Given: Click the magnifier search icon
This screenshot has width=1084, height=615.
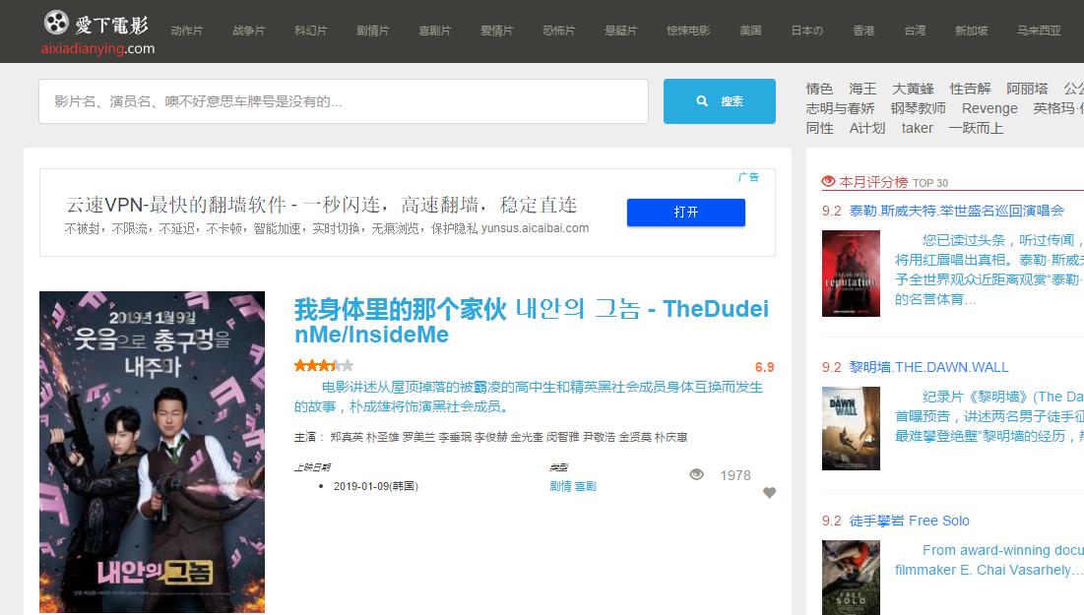Looking at the screenshot, I should 703,100.
